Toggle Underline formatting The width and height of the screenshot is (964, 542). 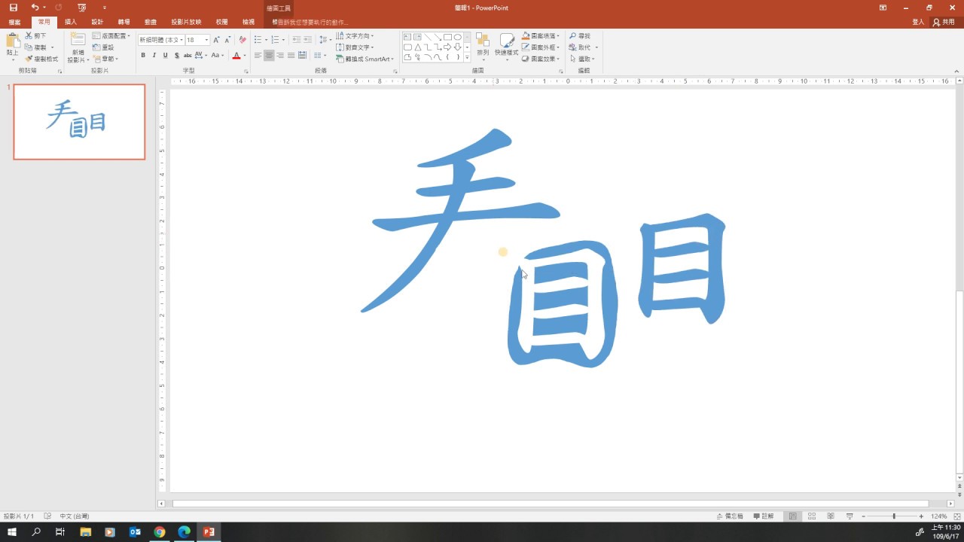pos(165,56)
